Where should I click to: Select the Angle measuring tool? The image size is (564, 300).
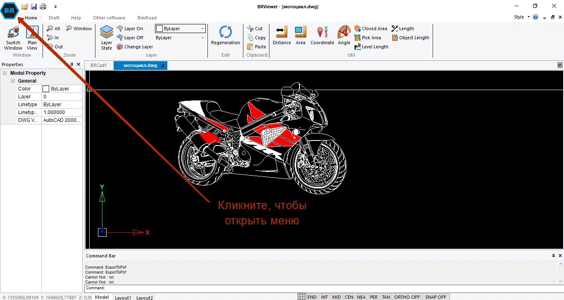344,36
